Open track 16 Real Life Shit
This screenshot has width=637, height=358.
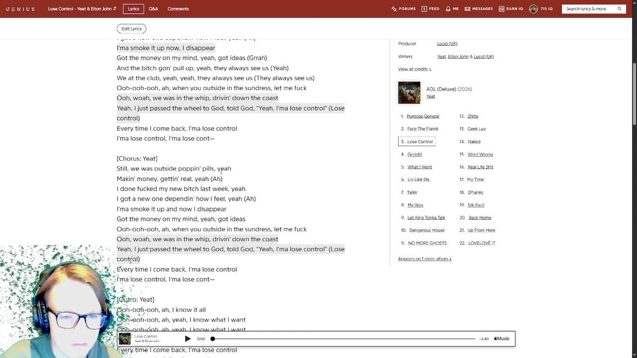[x=480, y=167]
